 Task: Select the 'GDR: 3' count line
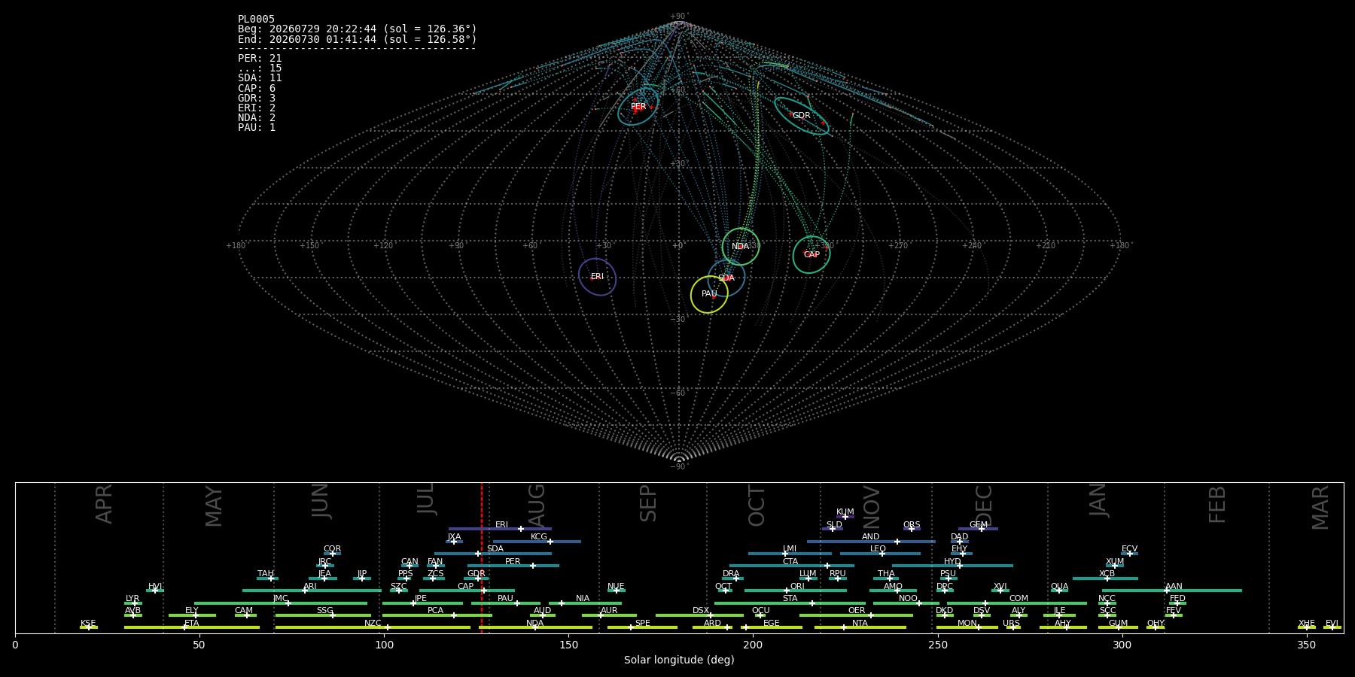tap(257, 98)
